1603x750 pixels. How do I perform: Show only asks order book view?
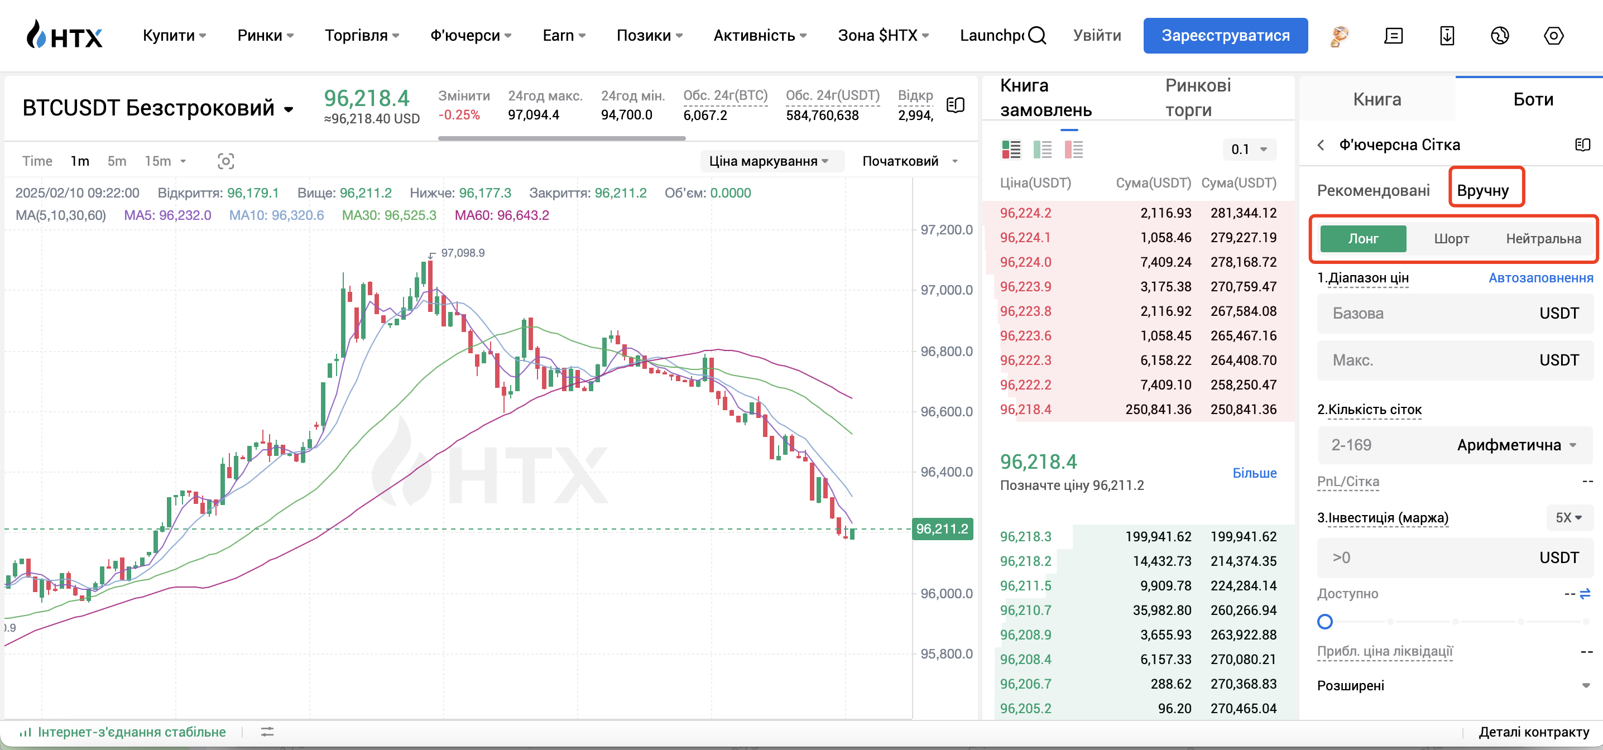[1073, 150]
